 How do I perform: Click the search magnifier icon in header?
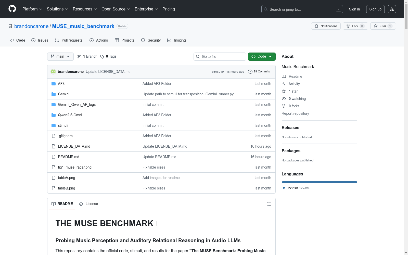266,9
